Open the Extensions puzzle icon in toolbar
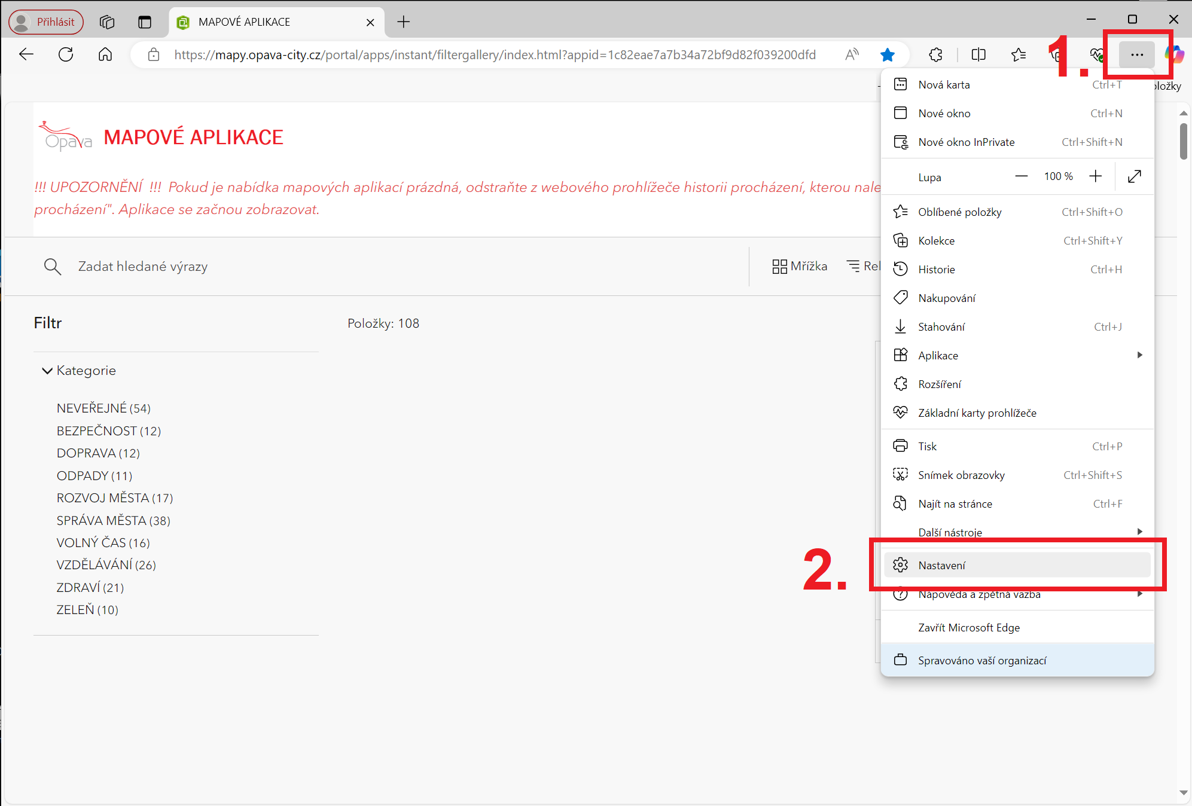The width and height of the screenshot is (1192, 806). click(936, 55)
